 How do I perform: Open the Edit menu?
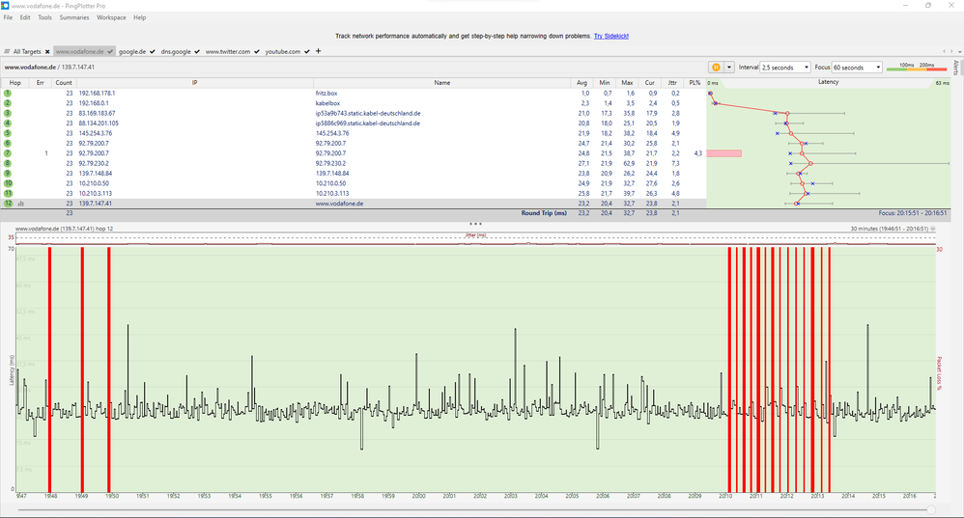tap(25, 17)
